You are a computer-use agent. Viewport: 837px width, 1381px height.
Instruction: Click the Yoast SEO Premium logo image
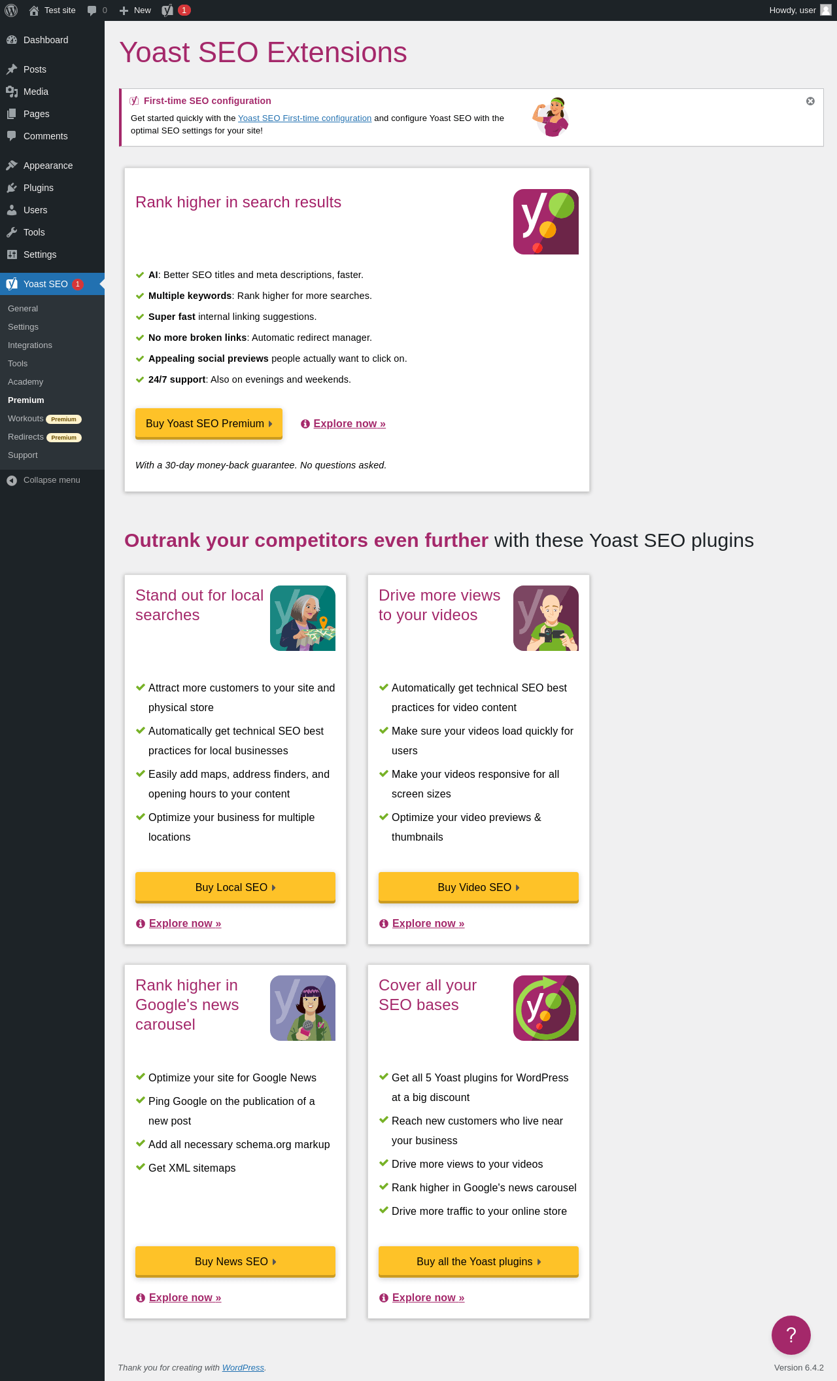pos(546,222)
